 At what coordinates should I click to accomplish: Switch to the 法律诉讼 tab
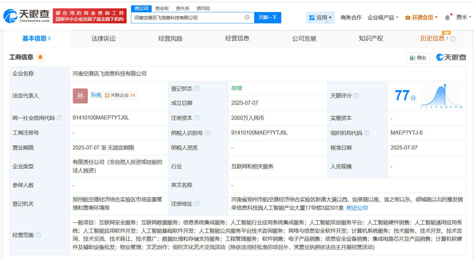click(104, 38)
